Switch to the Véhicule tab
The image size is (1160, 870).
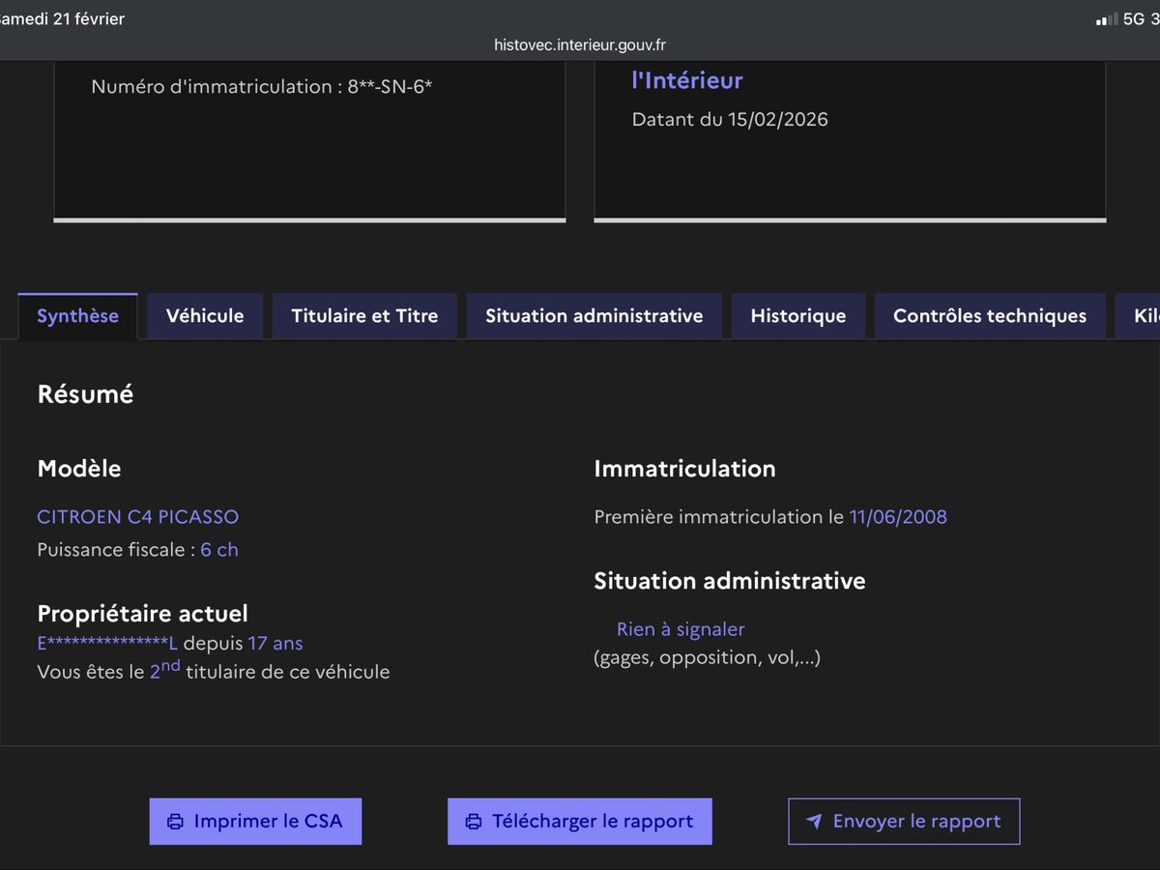tap(205, 316)
